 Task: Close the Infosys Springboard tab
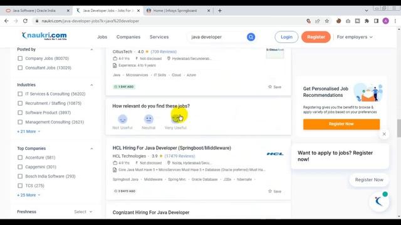coord(209,11)
